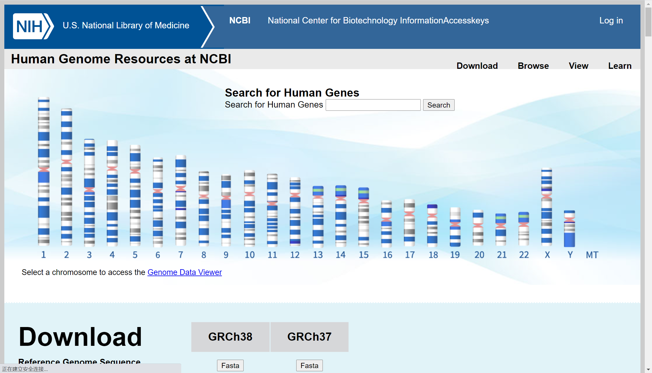Screen dimensions: 652x373
Task: Click the Search for Human Genes heading
Action: click(x=292, y=93)
